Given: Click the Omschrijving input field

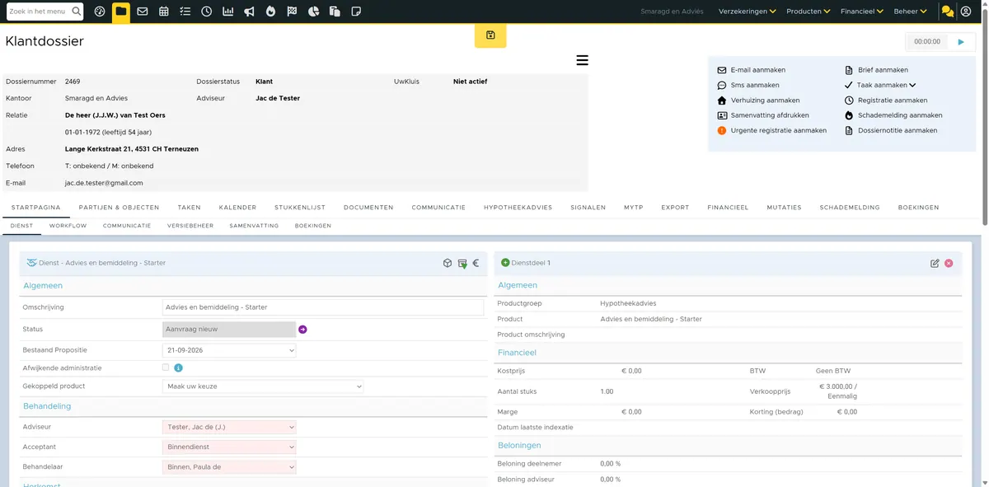Looking at the screenshot, I should point(323,307).
